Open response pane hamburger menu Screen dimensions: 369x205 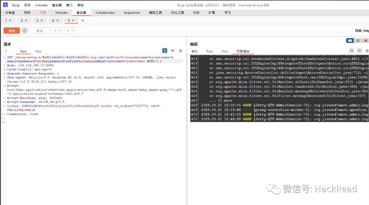367,50
